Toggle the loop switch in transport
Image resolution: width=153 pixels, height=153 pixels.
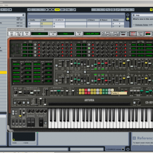(113, 10)
